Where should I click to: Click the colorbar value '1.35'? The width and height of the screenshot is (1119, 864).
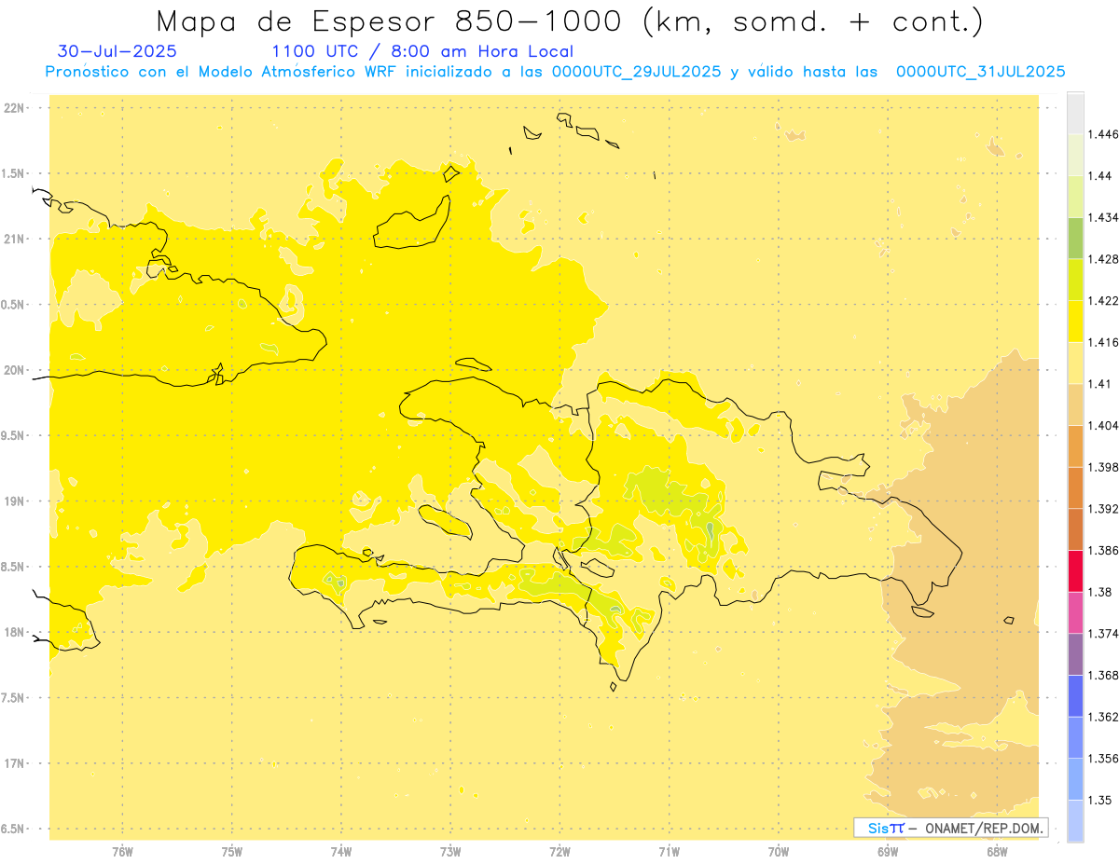(x=1100, y=800)
